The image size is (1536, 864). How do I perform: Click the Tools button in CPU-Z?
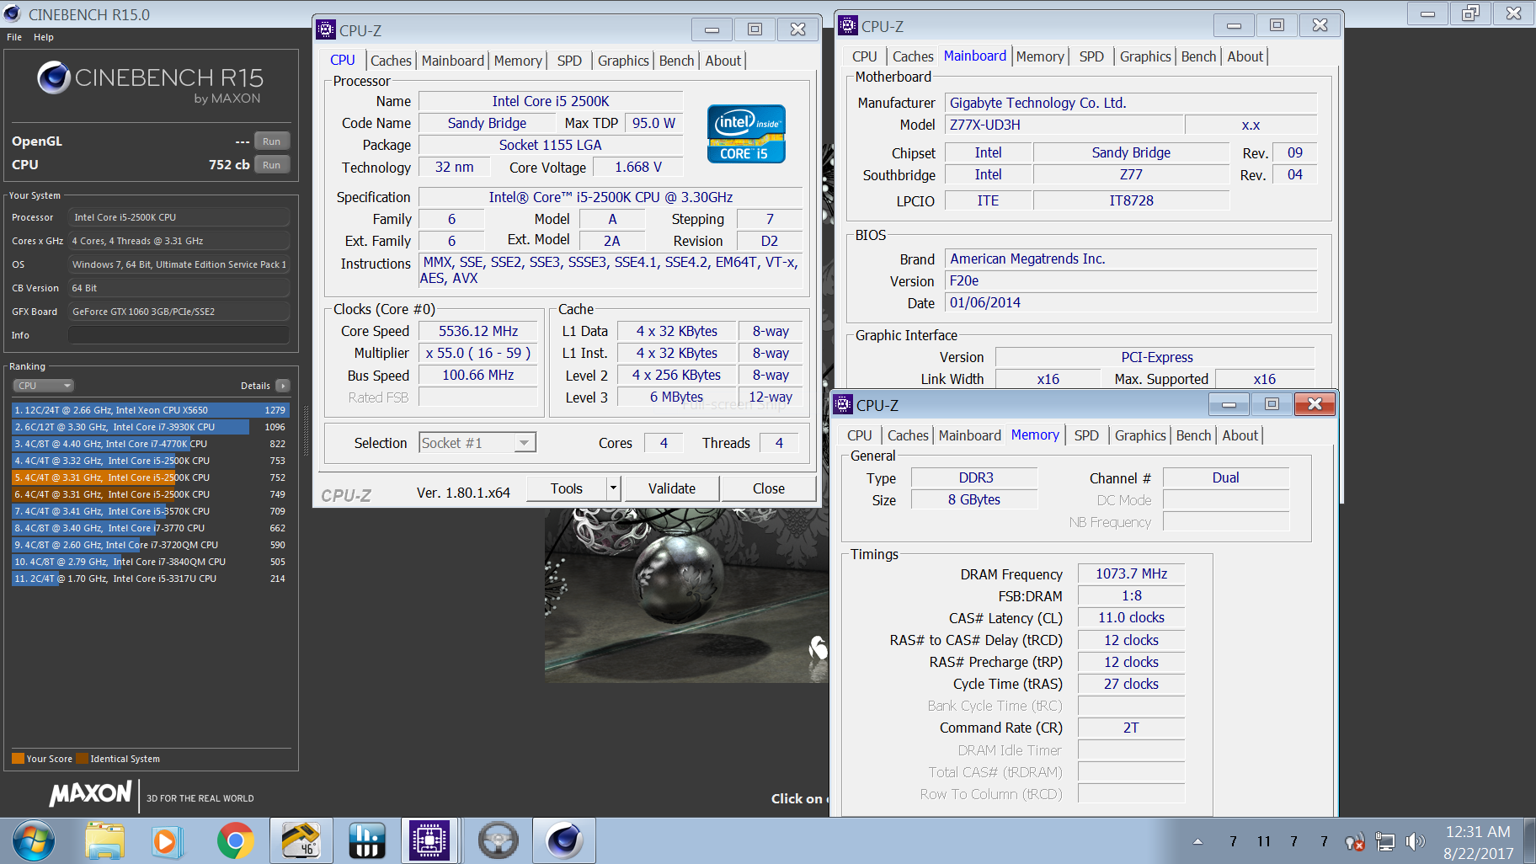click(x=567, y=488)
